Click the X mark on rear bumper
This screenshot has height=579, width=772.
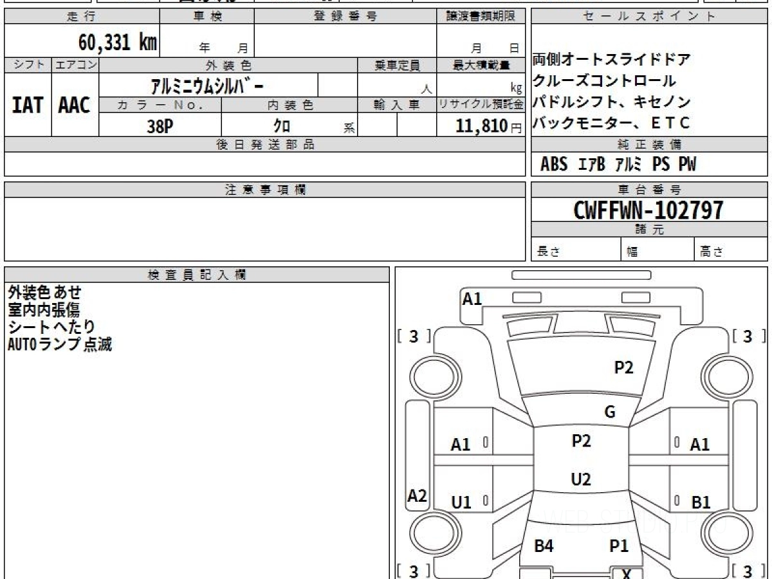tap(626, 574)
